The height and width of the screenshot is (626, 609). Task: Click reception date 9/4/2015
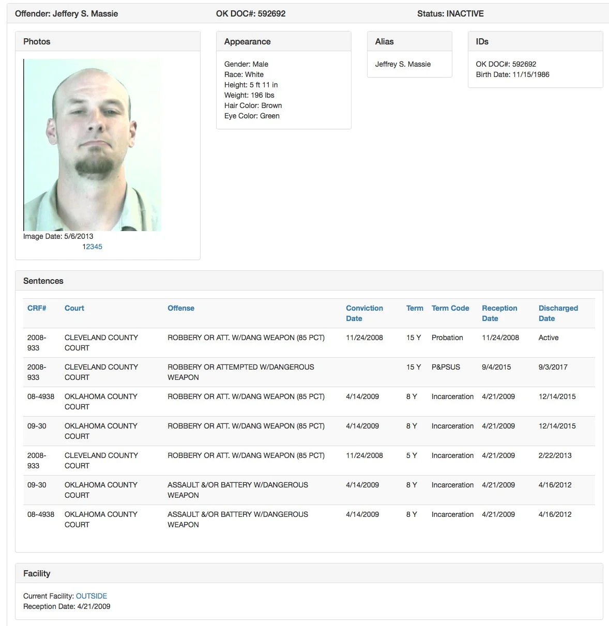[x=496, y=367]
